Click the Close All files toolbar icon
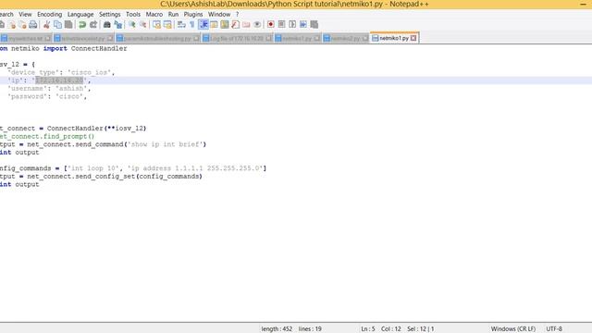Viewport: 592px width, 333px height. click(x=22, y=25)
